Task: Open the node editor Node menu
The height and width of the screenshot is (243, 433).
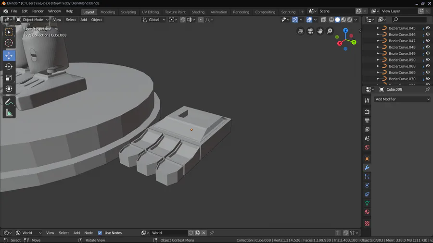Action: tap(89, 233)
